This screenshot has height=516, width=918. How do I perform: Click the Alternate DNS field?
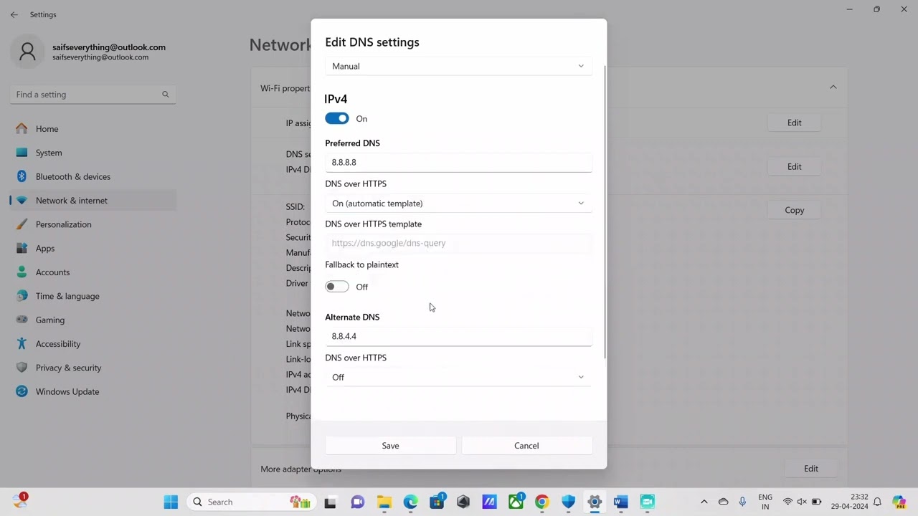[x=458, y=336]
